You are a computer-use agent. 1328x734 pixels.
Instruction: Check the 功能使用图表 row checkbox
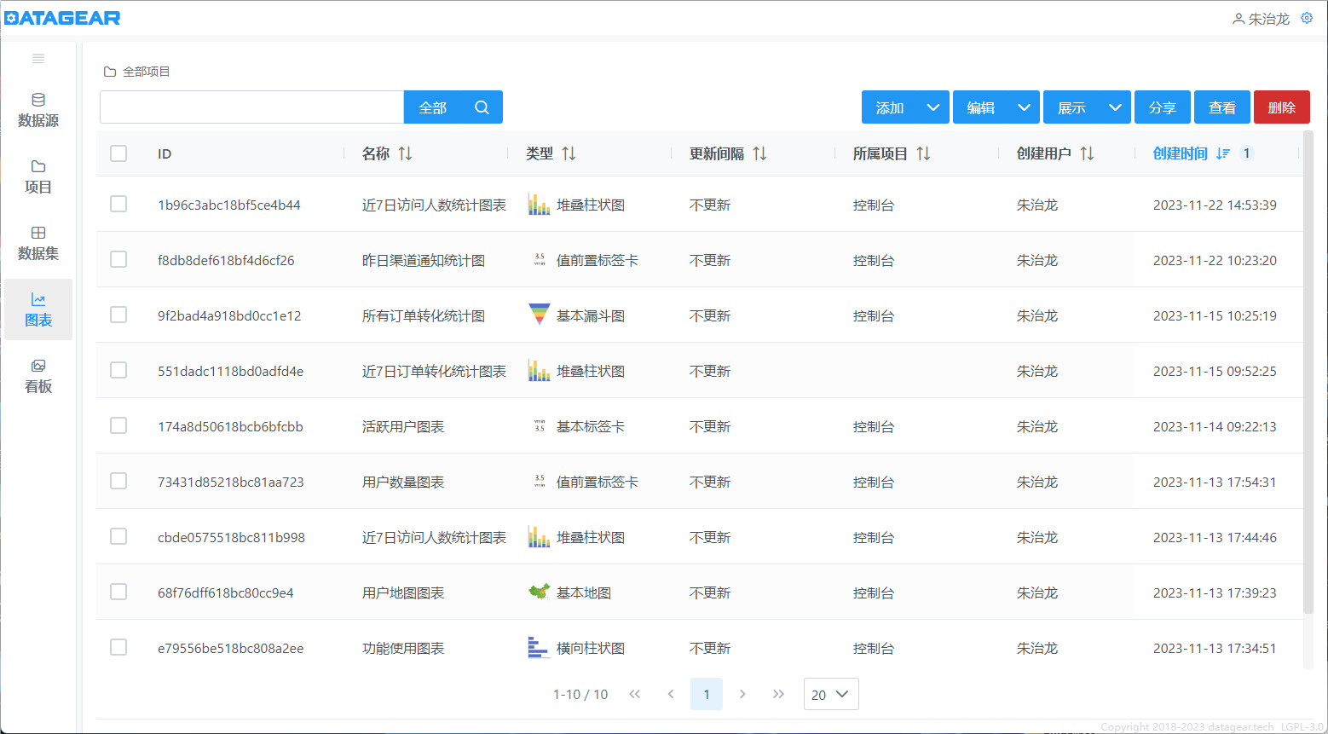[x=118, y=647]
